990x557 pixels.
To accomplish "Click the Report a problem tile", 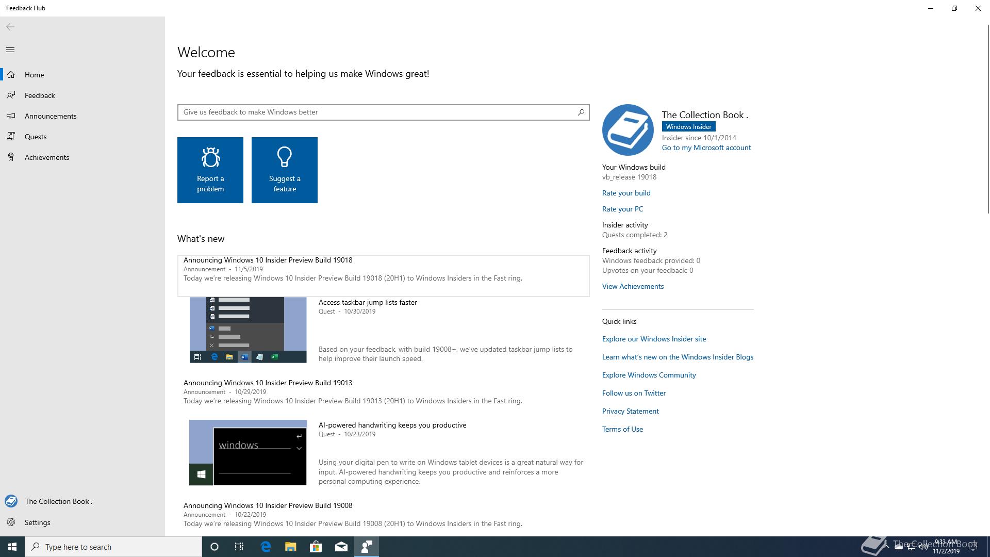I will 210,170.
